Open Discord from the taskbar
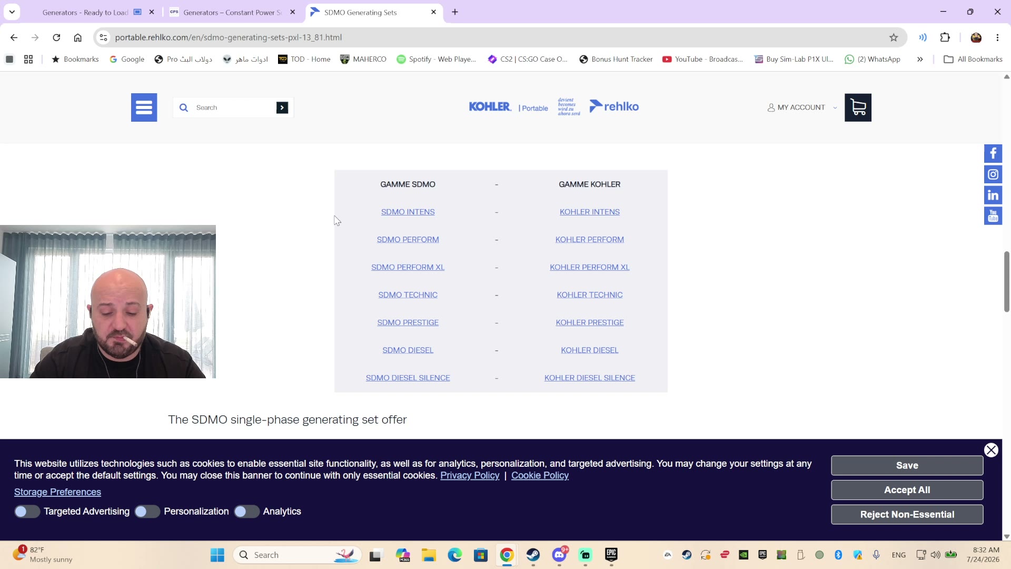 coord(559,555)
